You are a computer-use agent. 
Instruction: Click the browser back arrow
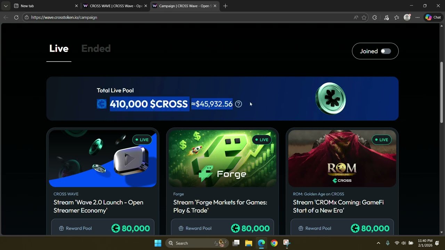point(6,17)
